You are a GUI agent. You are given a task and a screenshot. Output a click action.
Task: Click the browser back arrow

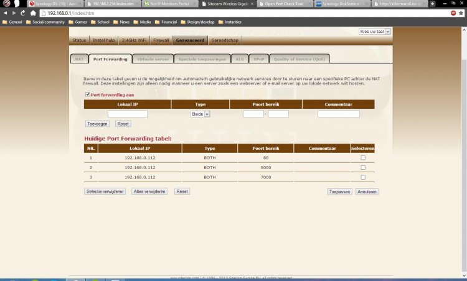click(6, 12)
